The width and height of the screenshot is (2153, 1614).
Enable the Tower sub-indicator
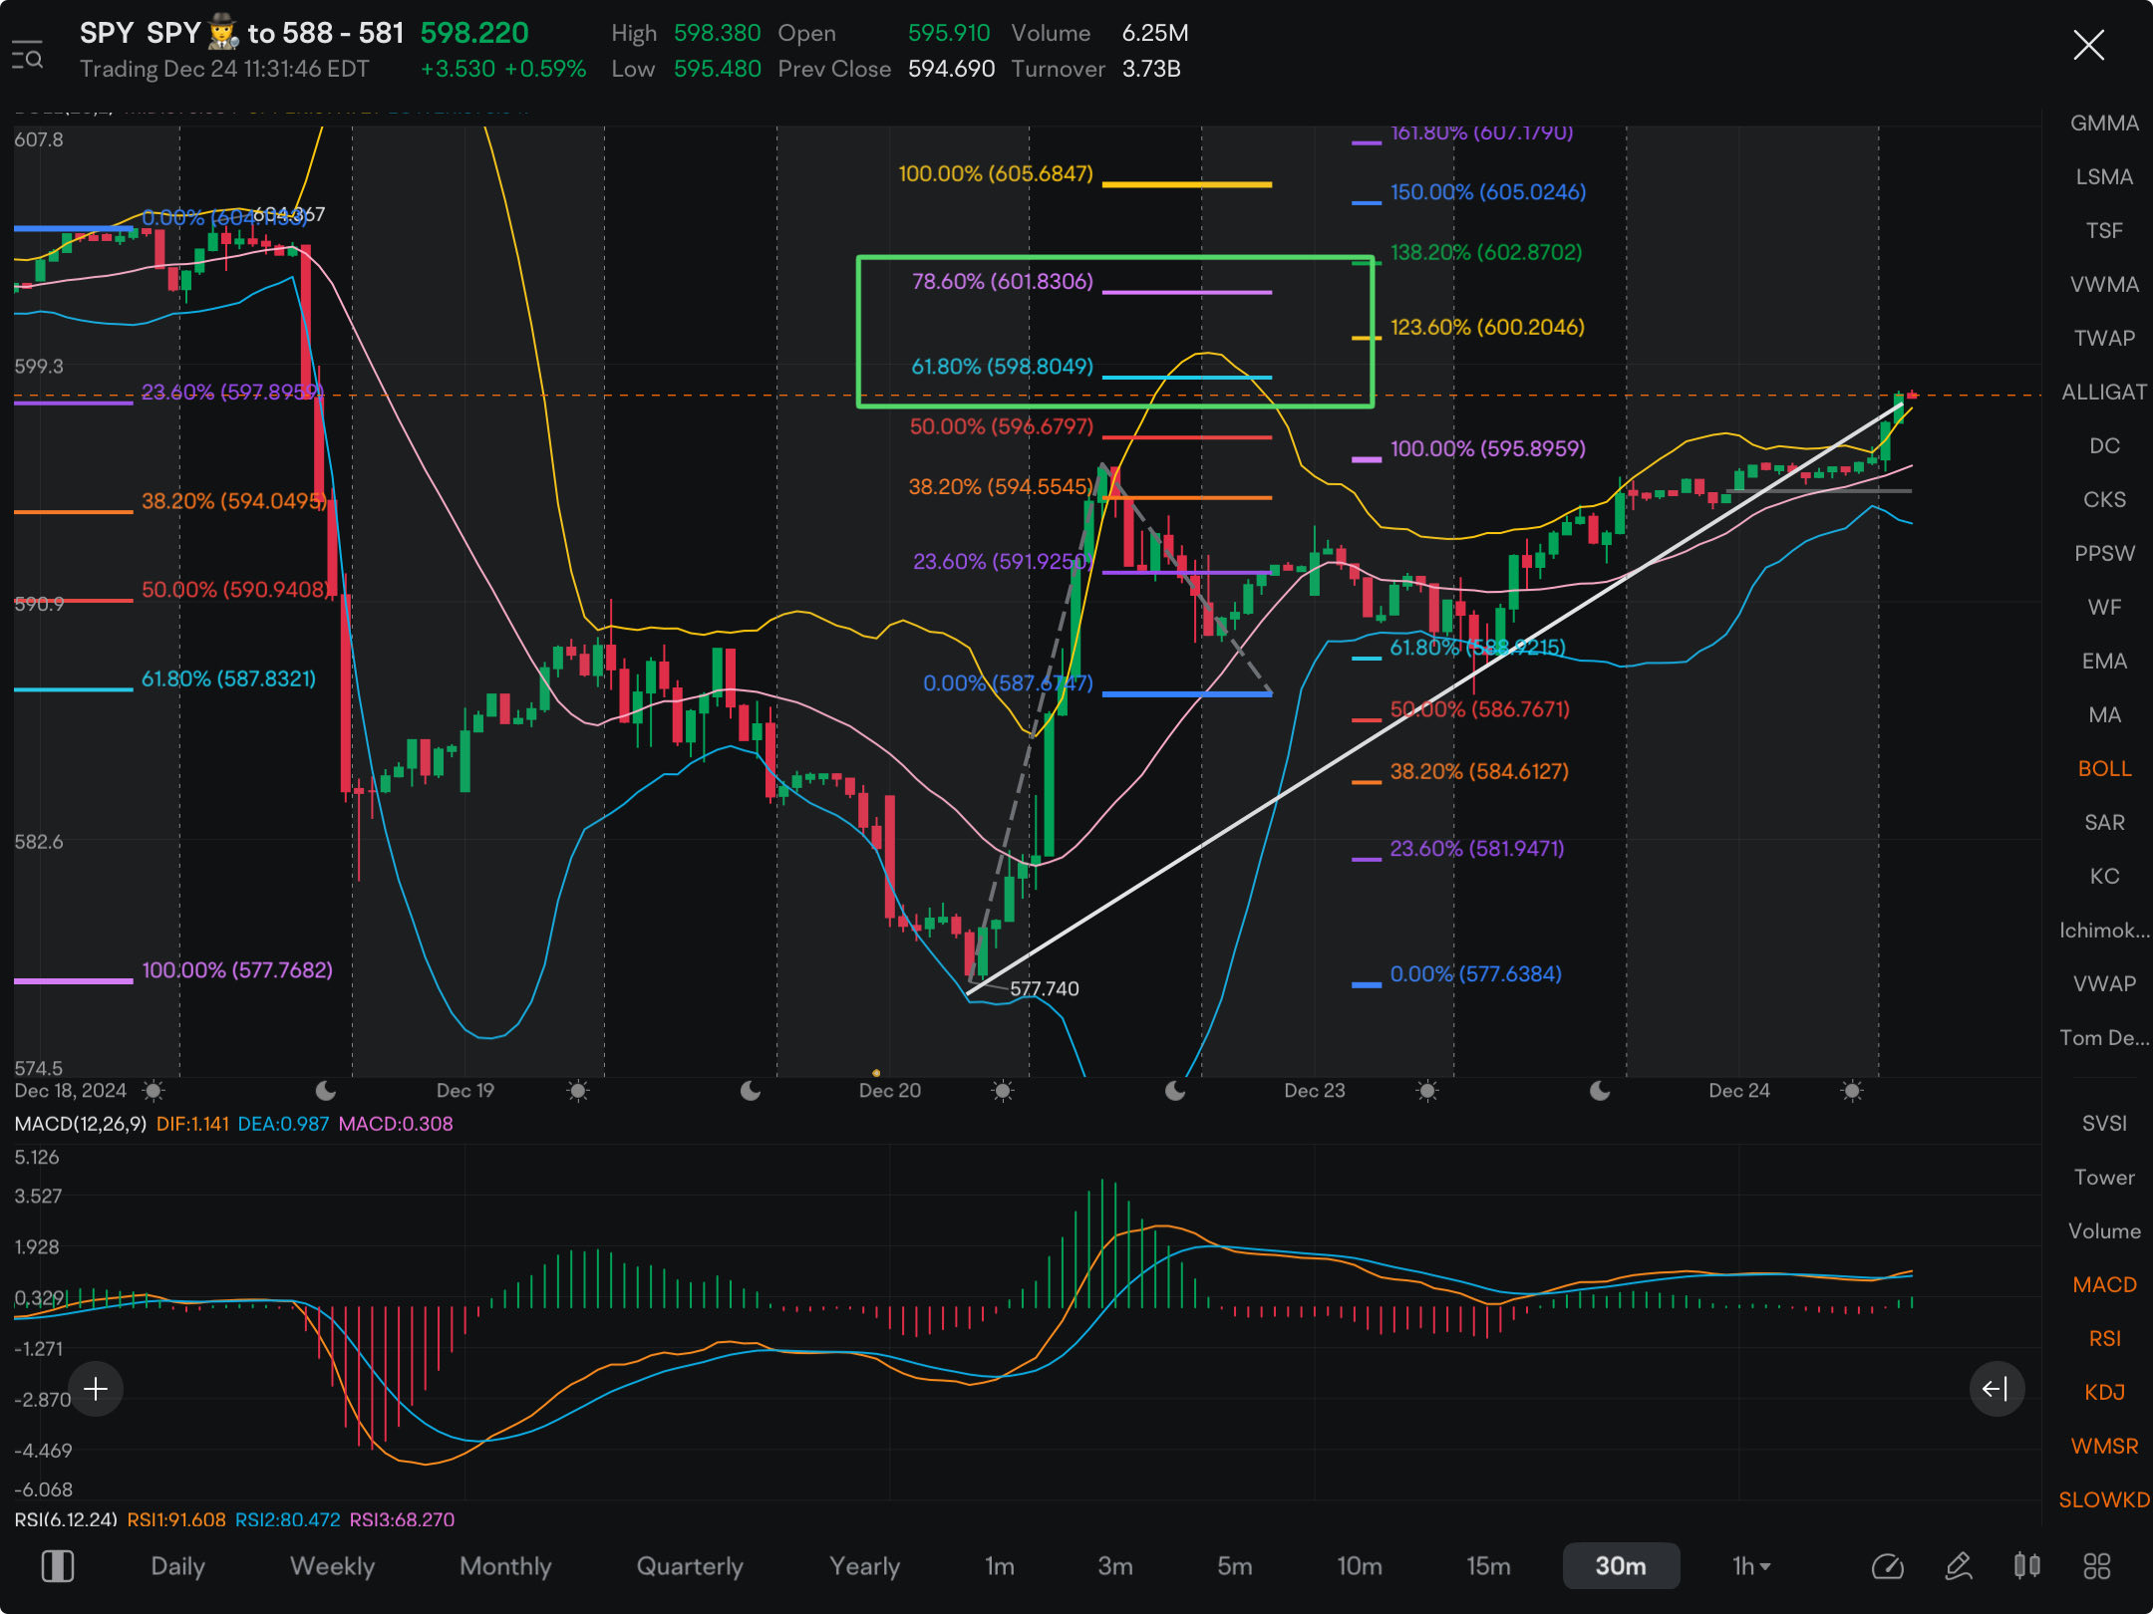(x=2104, y=1177)
